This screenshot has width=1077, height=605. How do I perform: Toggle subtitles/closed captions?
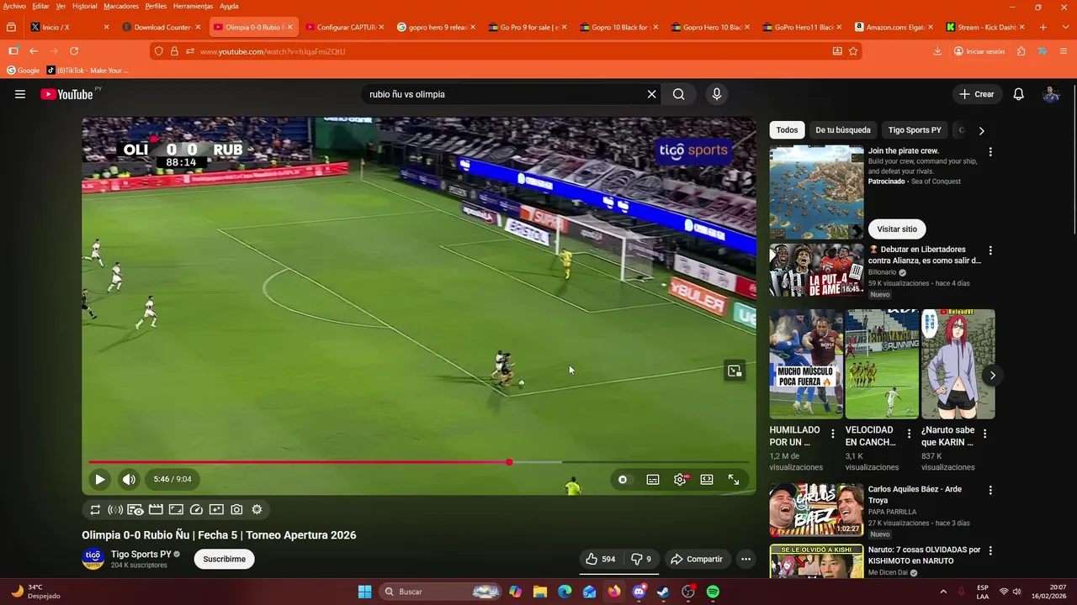653,479
